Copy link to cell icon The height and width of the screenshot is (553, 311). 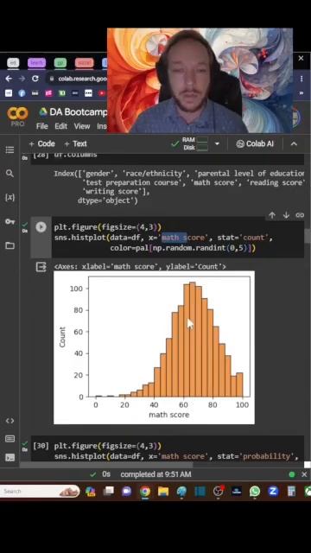pos(300,215)
